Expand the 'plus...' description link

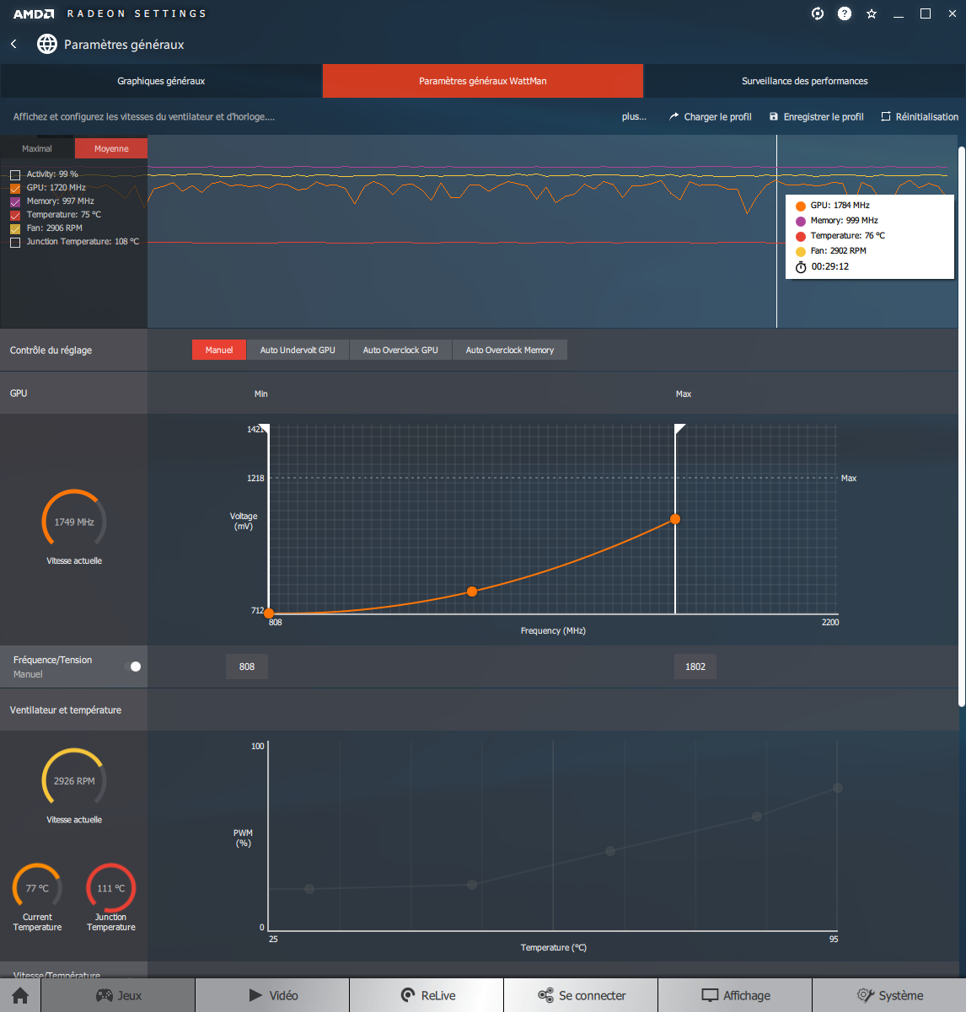[634, 117]
